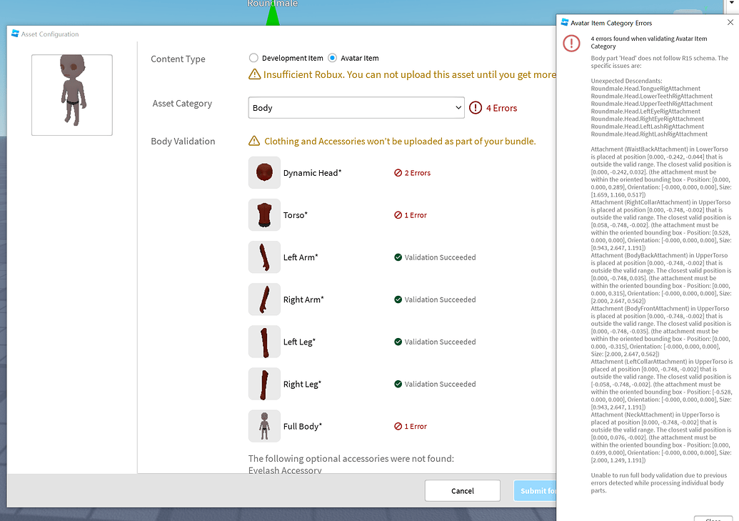Select the Left Leg body part icon
The height and width of the screenshot is (521, 739).
264,342
